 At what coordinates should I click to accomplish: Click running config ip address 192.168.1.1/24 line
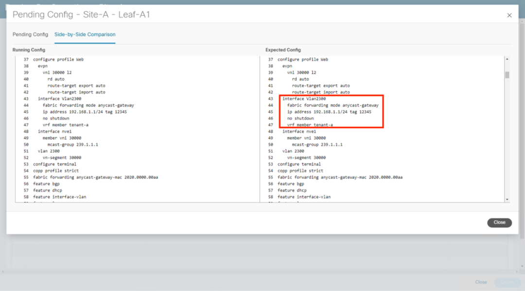(85, 112)
